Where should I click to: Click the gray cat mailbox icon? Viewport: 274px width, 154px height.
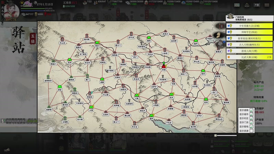[x=221, y=44]
